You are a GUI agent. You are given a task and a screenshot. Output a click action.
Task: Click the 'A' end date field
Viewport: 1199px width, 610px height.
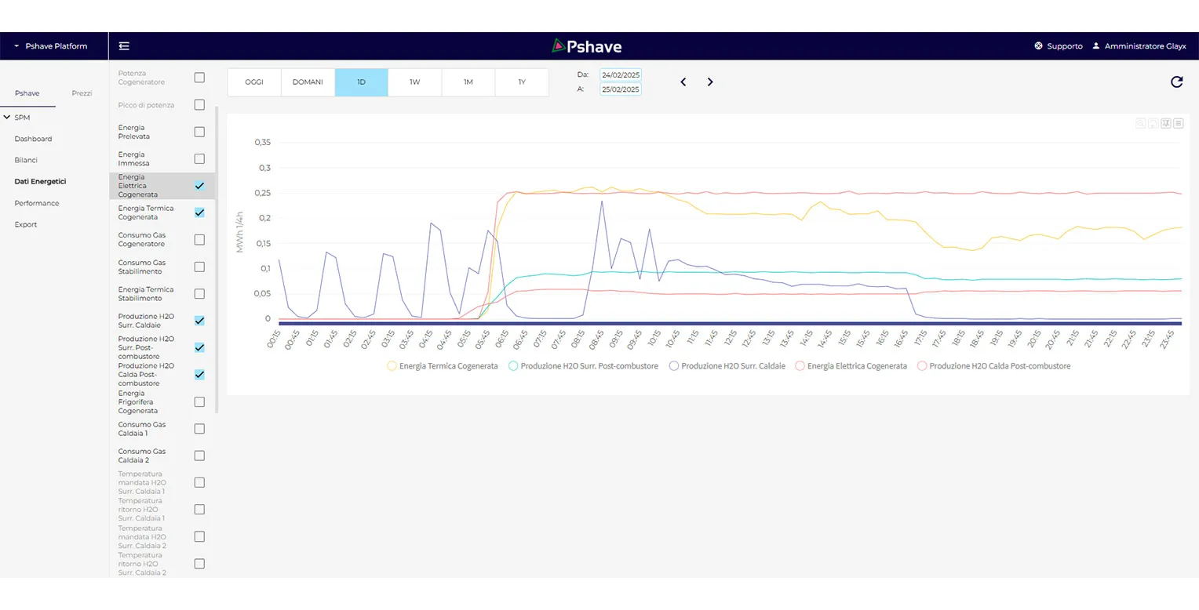pyautogui.click(x=620, y=89)
